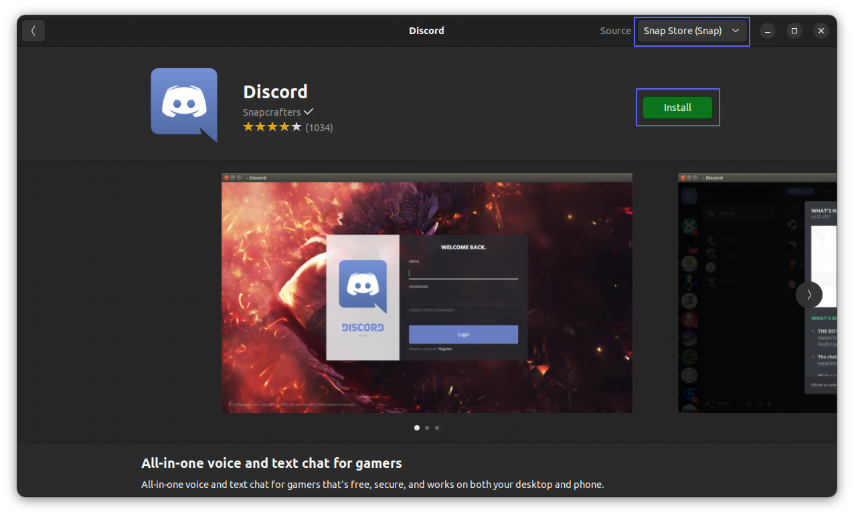
Task: Click the Source label near the dropdown
Action: (x=614, y=30)
